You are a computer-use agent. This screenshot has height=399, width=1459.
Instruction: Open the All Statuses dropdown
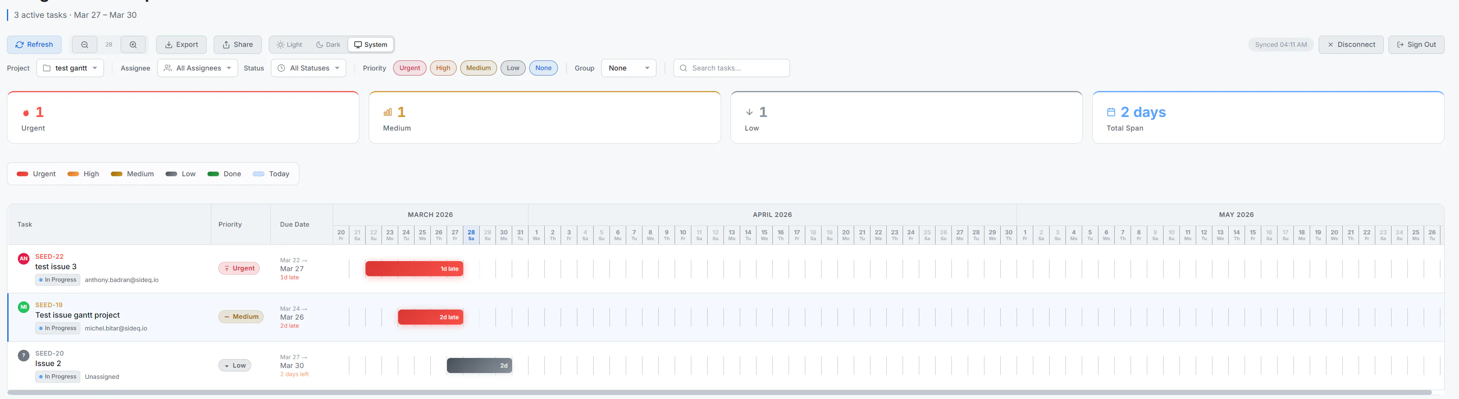309,68
